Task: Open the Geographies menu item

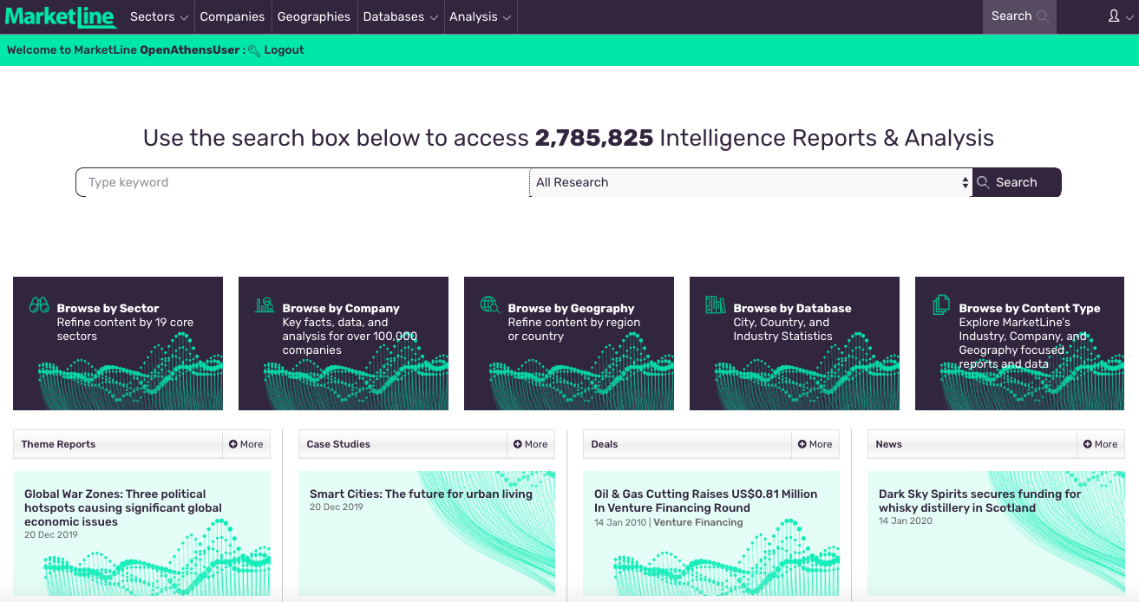Action: (313, 16)
